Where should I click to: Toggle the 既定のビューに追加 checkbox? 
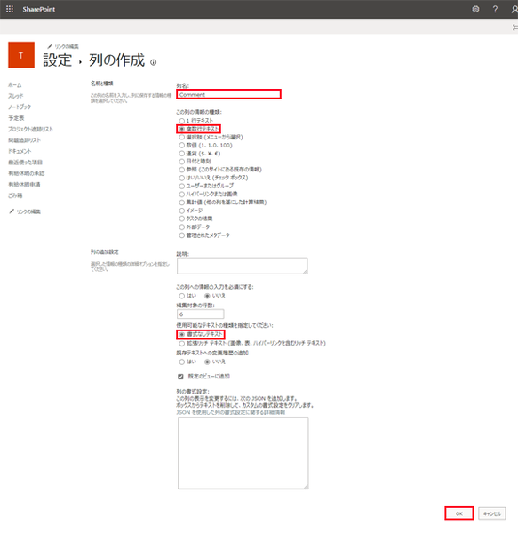tap(180, 377)
